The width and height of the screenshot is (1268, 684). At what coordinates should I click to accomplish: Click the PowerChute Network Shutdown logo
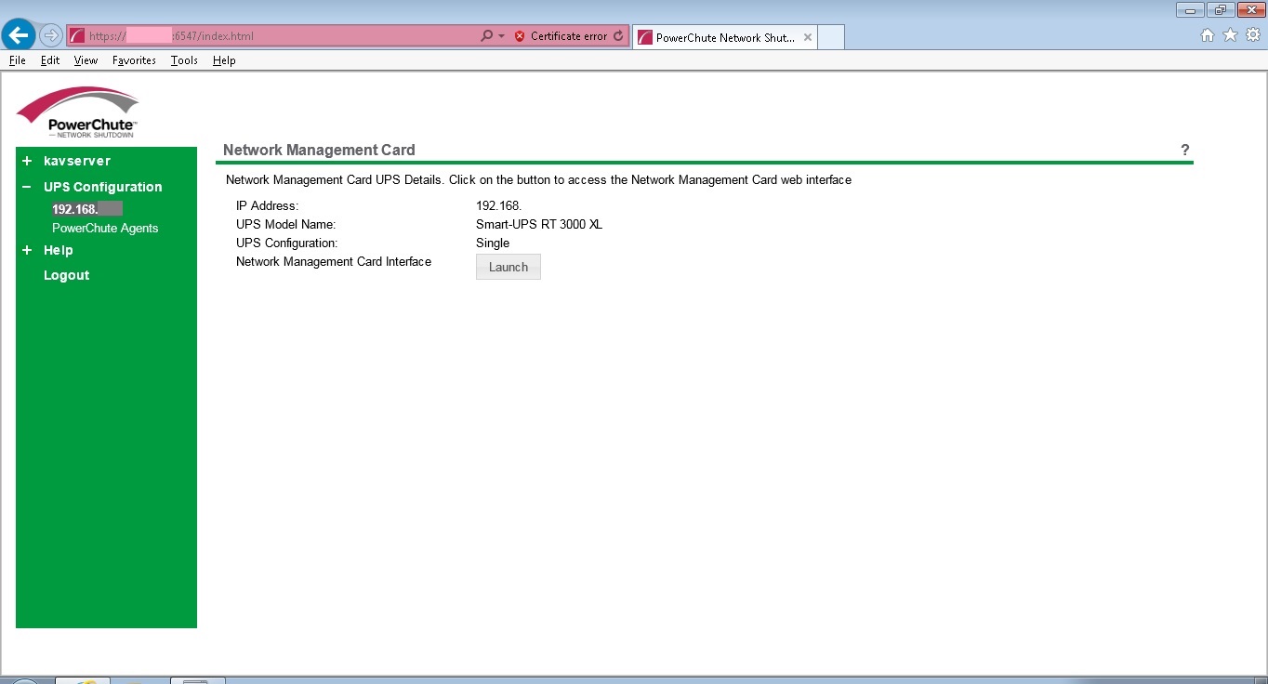coord(78,112)
